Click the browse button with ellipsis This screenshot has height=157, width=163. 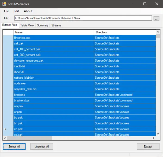(156, 18)
